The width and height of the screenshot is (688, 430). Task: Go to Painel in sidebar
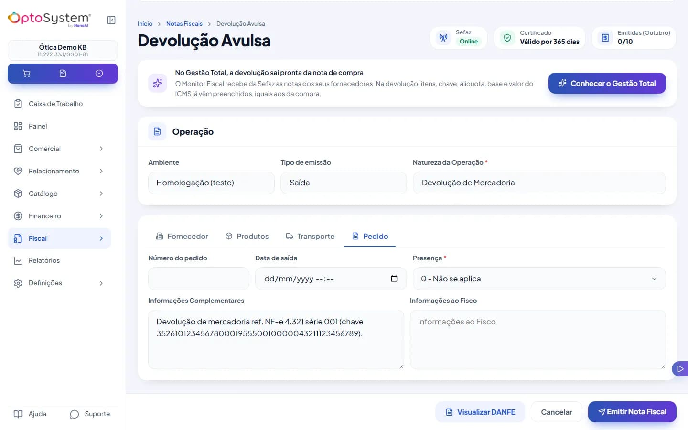pyautogui.click(x=59, y=126)
